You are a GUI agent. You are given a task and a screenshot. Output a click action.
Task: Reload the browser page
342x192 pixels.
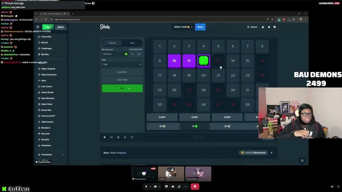pyautogui.click(x=46, y=19)
